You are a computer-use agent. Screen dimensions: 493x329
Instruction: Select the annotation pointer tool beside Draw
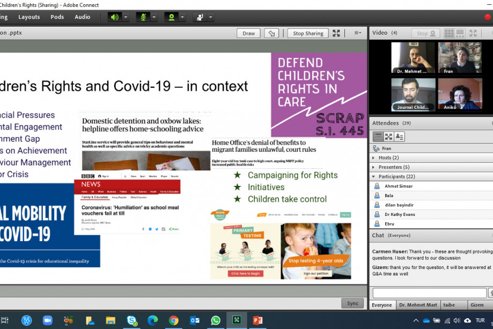pyautogui.click(x=271, y=33)
